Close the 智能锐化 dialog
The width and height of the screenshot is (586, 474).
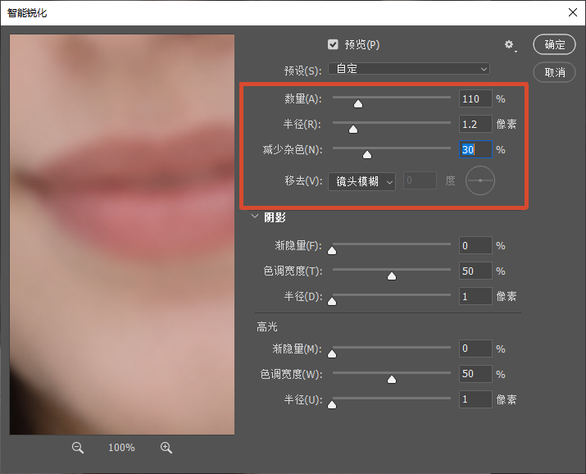tap(573, 12)
